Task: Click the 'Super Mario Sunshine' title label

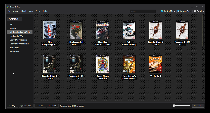Action: (103, 77)
